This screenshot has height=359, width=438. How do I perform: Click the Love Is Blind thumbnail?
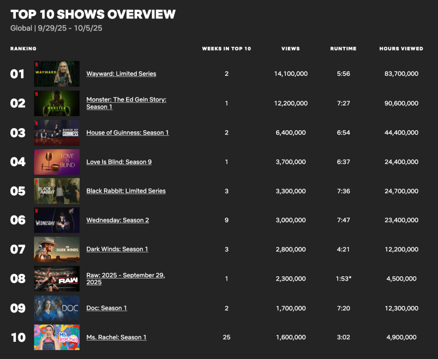(x=57, y=162)
